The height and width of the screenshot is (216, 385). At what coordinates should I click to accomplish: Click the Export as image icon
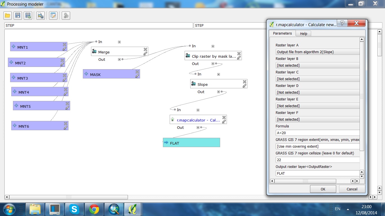click(41, 15)
